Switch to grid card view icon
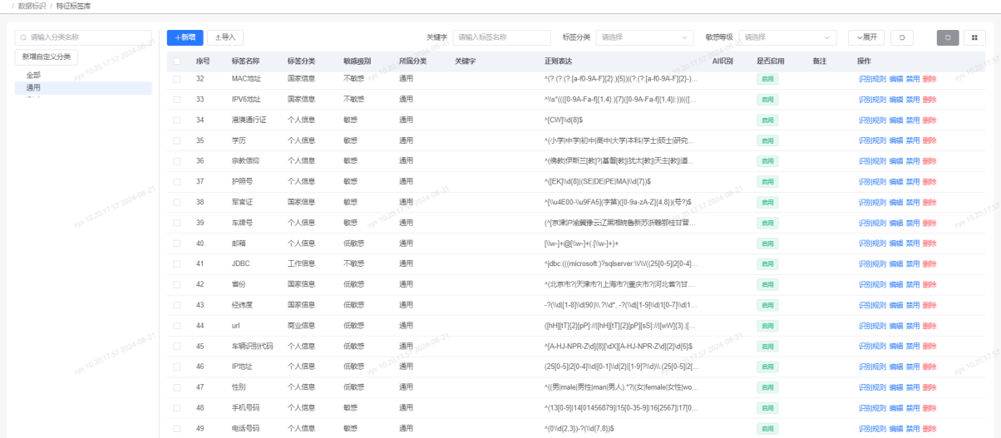Screen dimensions: 1001x438 pyautogui.click(x=974, y=37)
